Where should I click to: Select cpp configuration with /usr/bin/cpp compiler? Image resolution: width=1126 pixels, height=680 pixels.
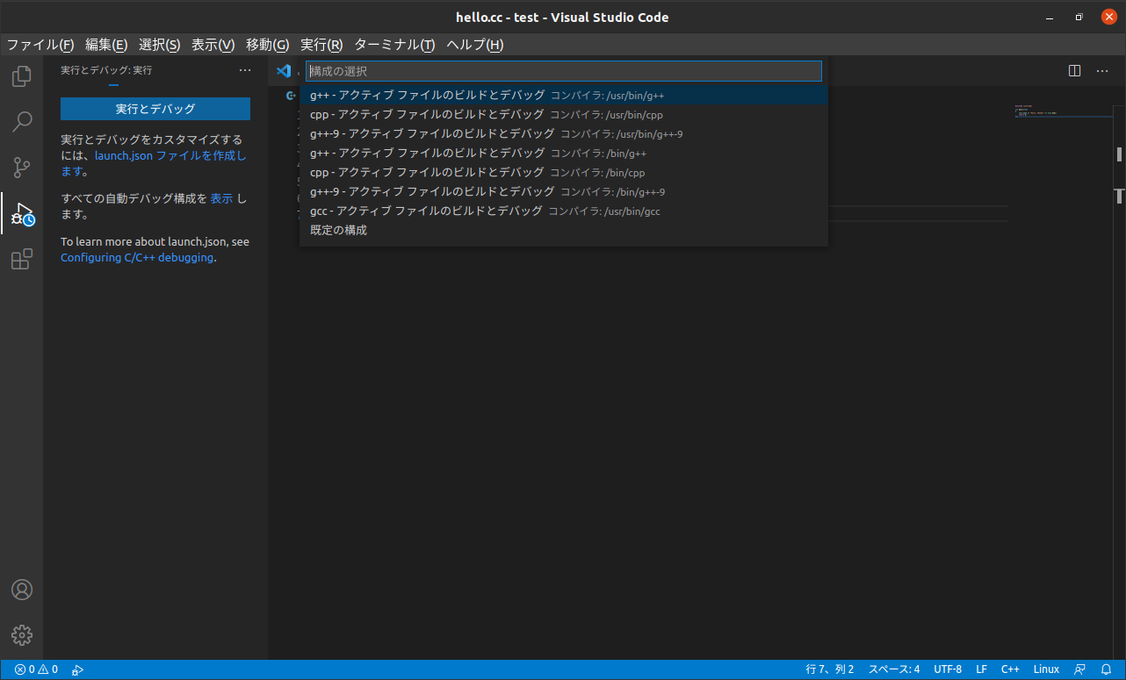564,114
